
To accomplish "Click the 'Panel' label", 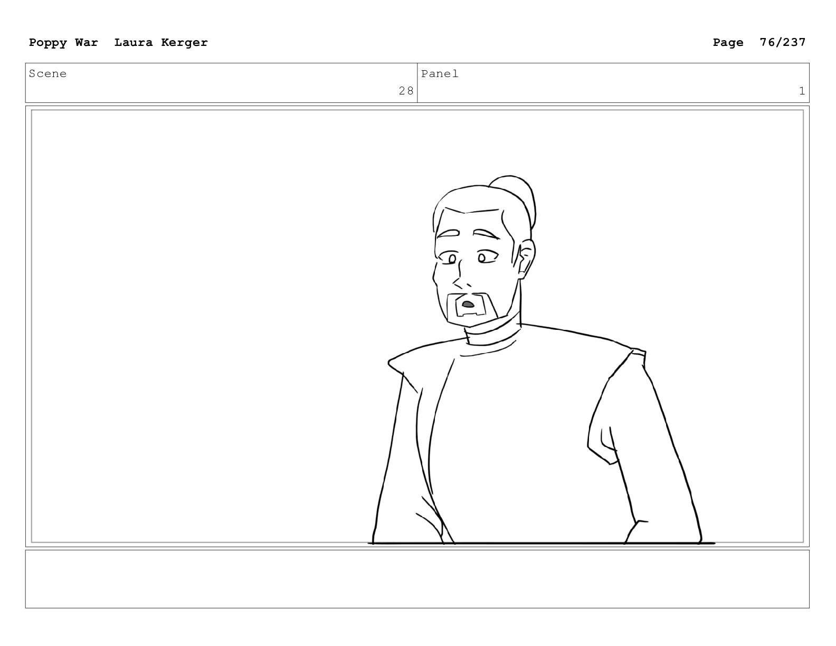I will [440, 74].
